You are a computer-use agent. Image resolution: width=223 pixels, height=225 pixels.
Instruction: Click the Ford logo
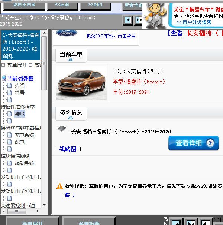67,33
